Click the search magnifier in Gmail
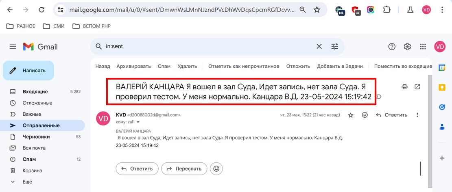The height and width of the screenshot is (192, 452). (x=99, y=46)
